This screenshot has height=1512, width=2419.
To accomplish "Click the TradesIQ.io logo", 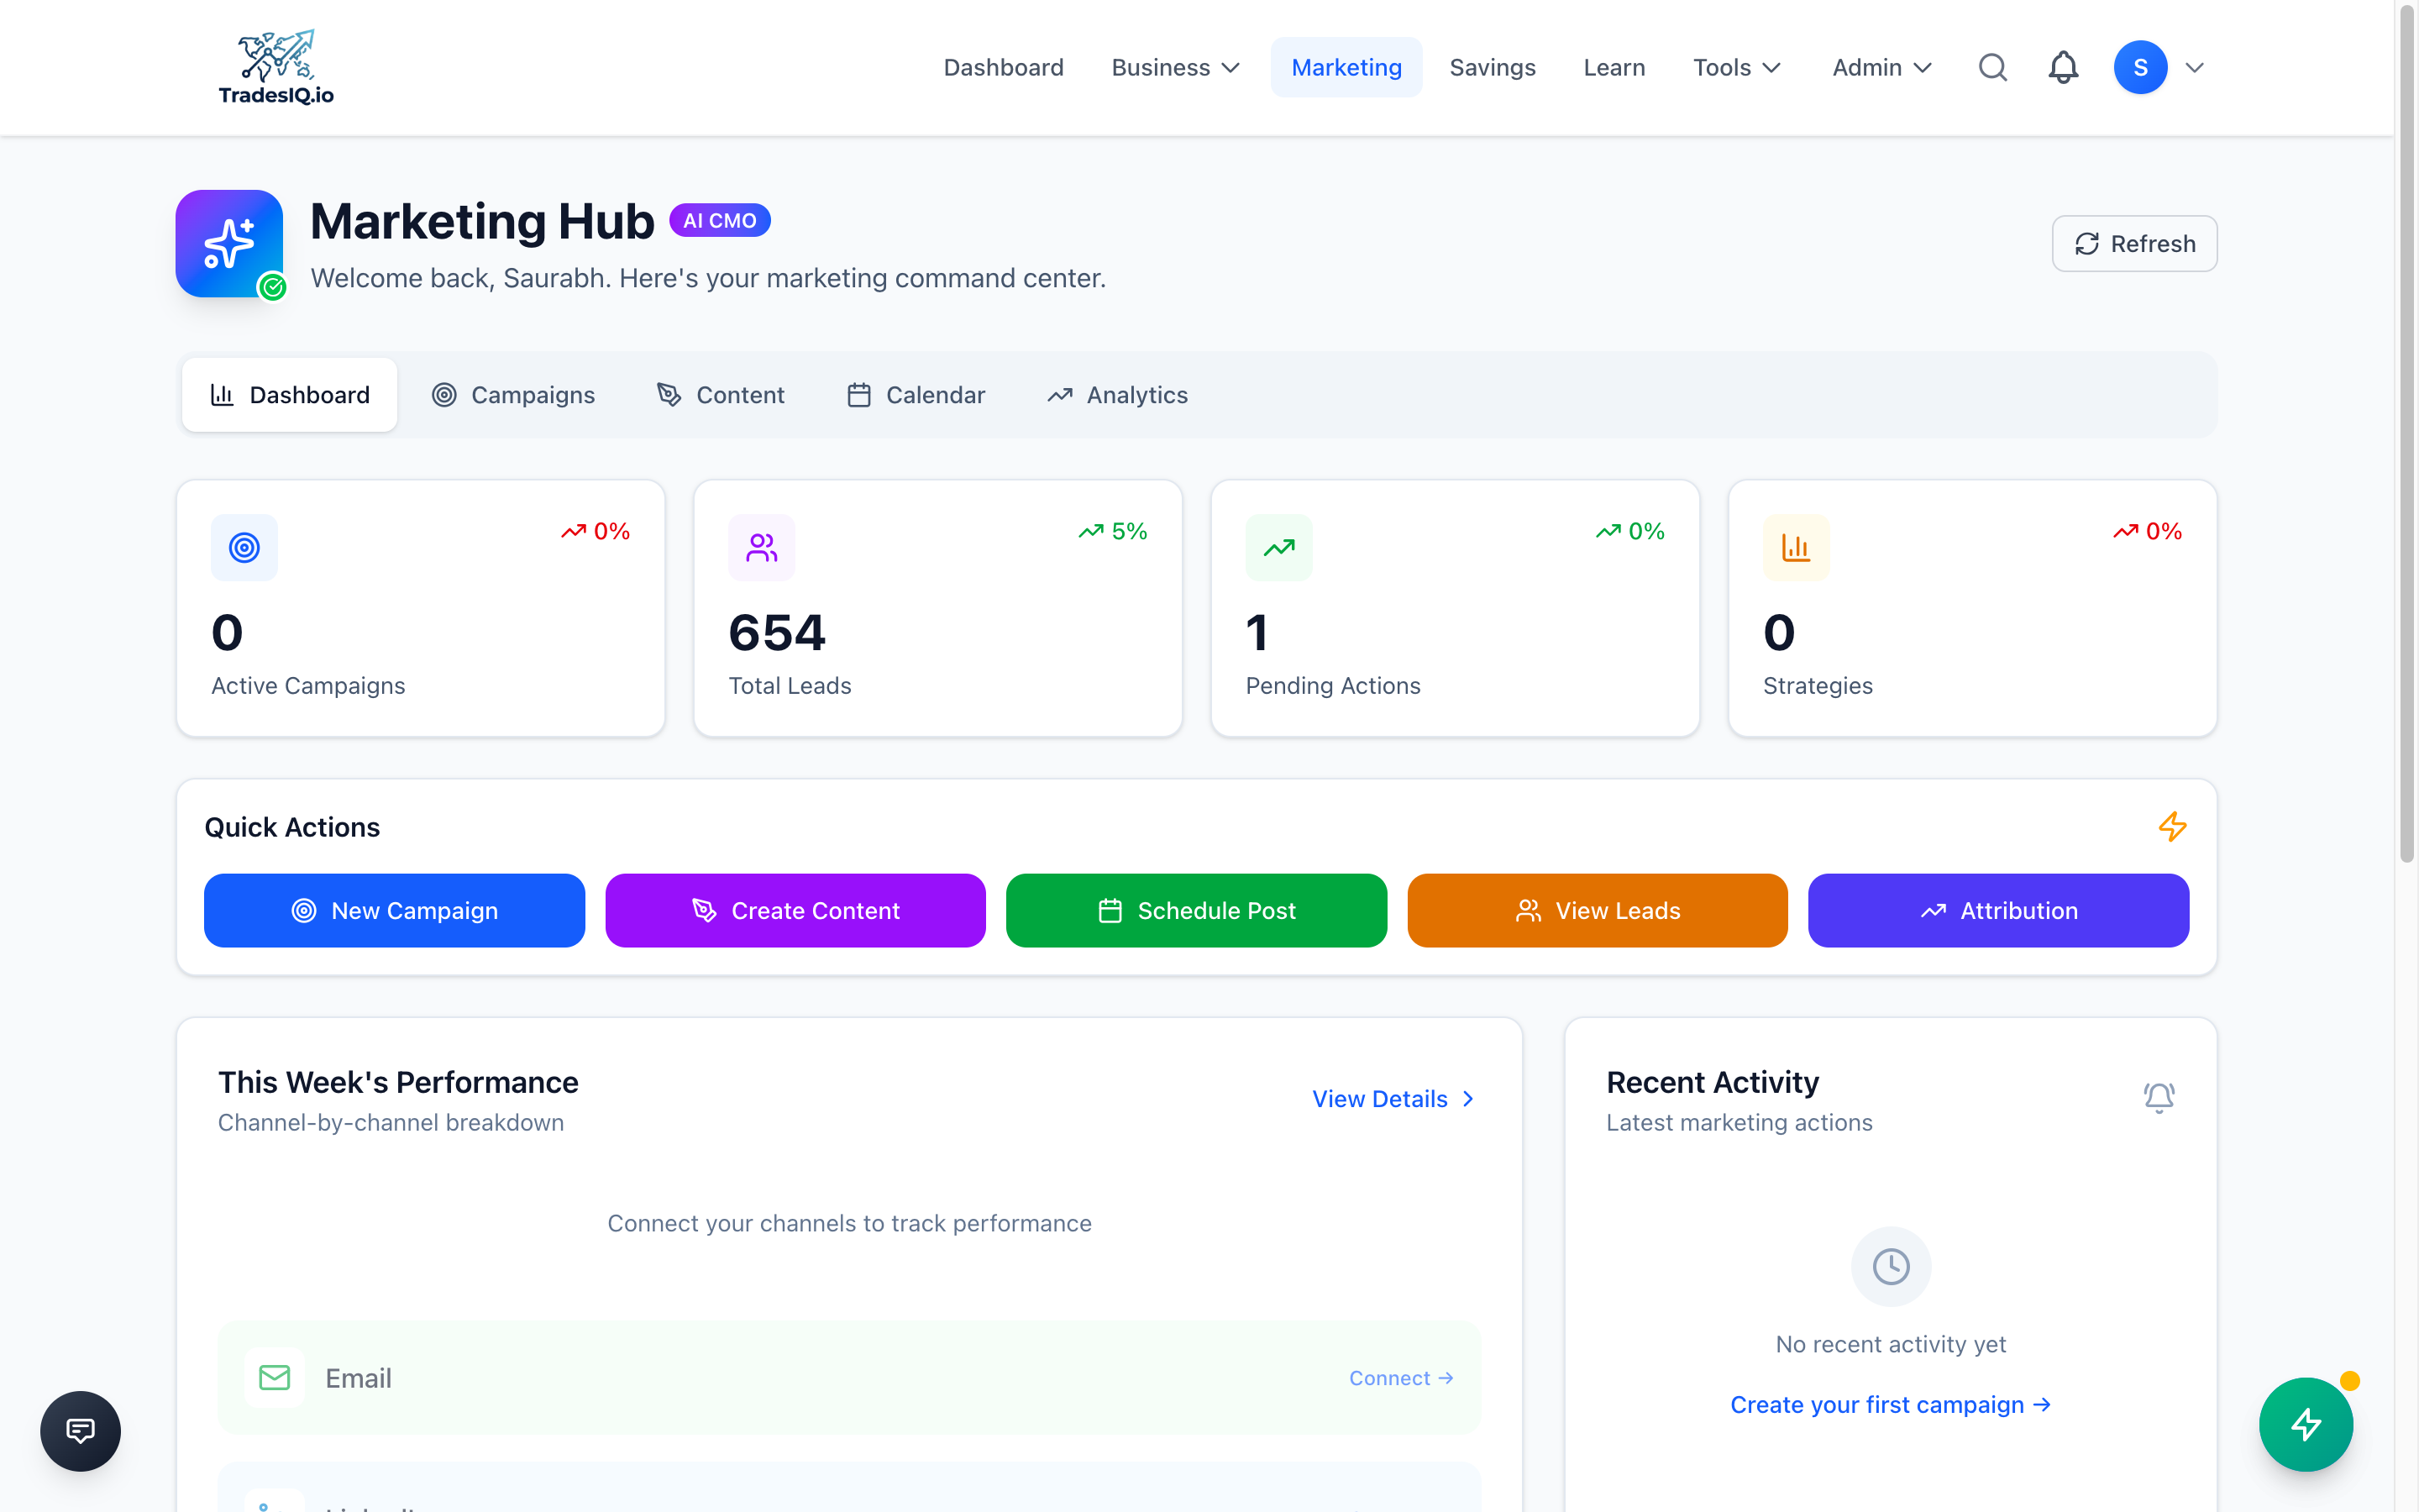I will [275, 67].
